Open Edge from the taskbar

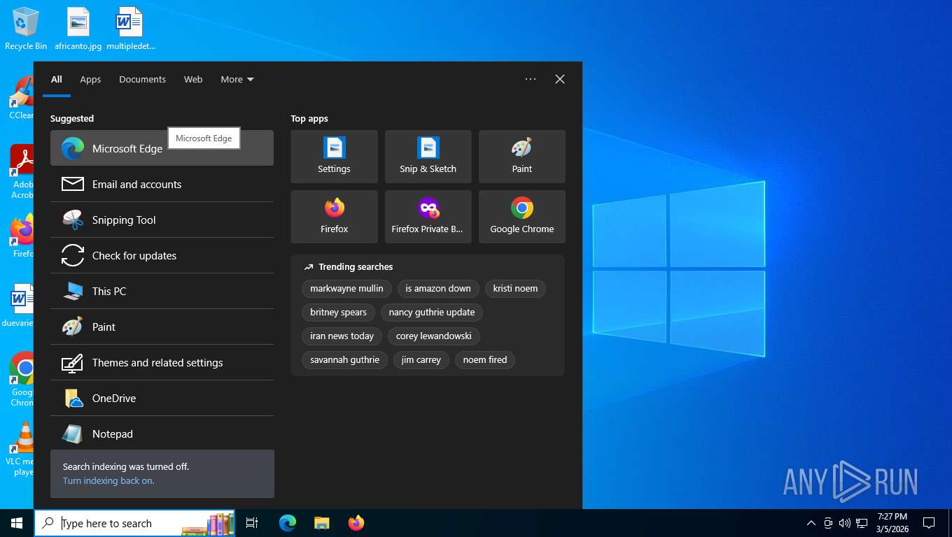(288, 523)
